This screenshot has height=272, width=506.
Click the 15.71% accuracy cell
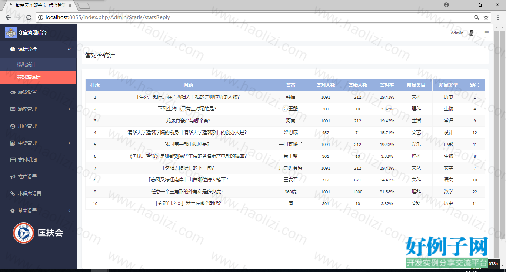tap(387, 133)
